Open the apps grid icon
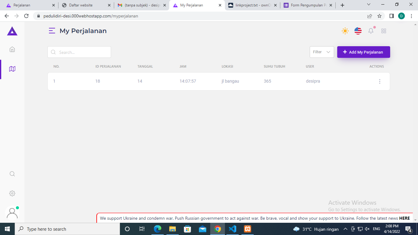The width and height of the screenshot is (418, 235). tap(384, 31)
